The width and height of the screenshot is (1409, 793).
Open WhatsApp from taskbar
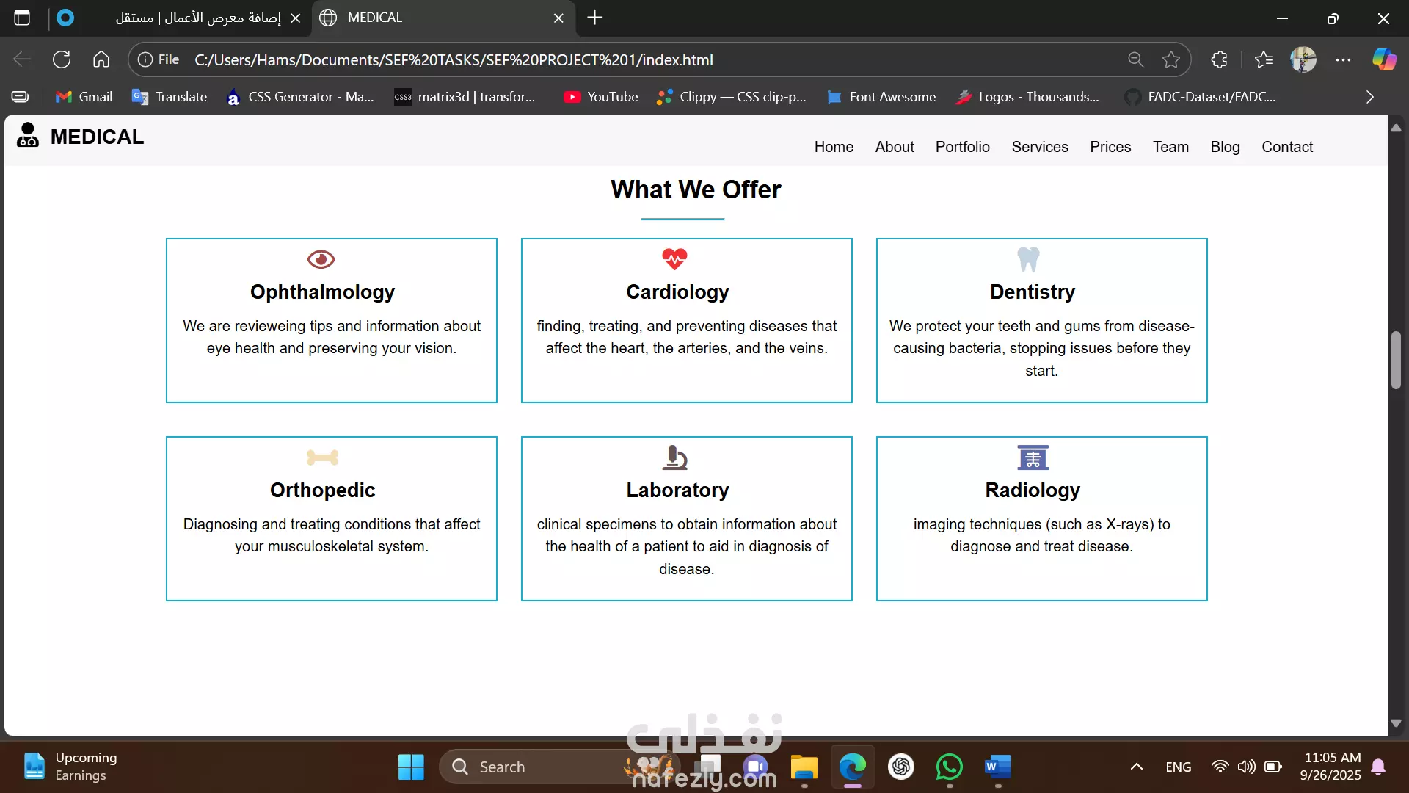point(949,767)
